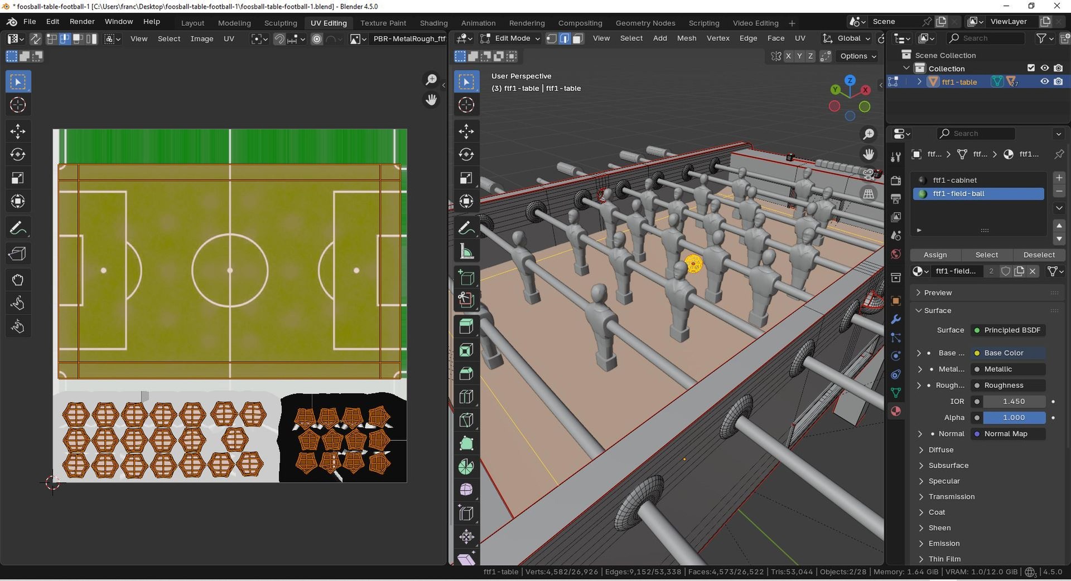Select the Annotate tool in UV editor
This screenshot has height=581, width=1071.
(18, 228)
